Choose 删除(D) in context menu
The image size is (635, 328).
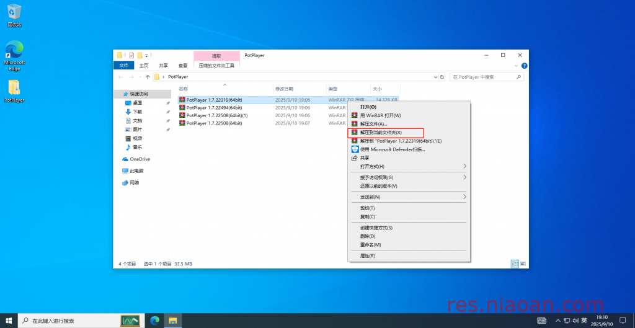[x=409, y=236]
